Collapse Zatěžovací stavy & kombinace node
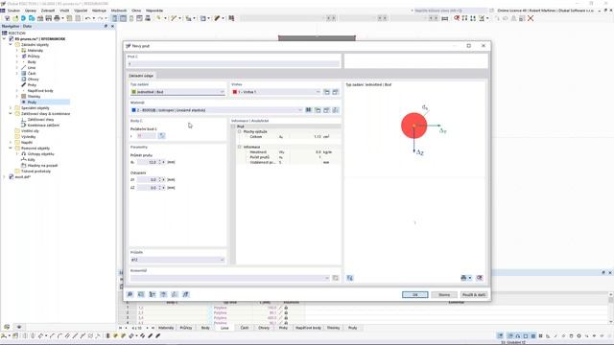The image size is (614, 345). click(x=11, y=114)
